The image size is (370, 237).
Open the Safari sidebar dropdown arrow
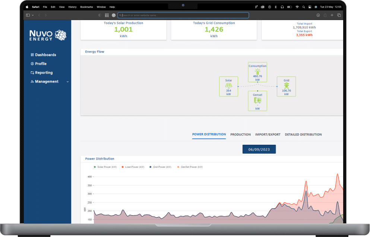tap(33, 15)
